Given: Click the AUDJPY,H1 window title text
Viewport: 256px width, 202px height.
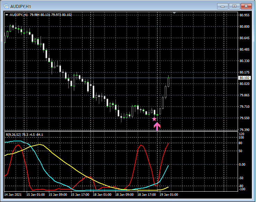Looking at the screenshot, I should [20, 7].
